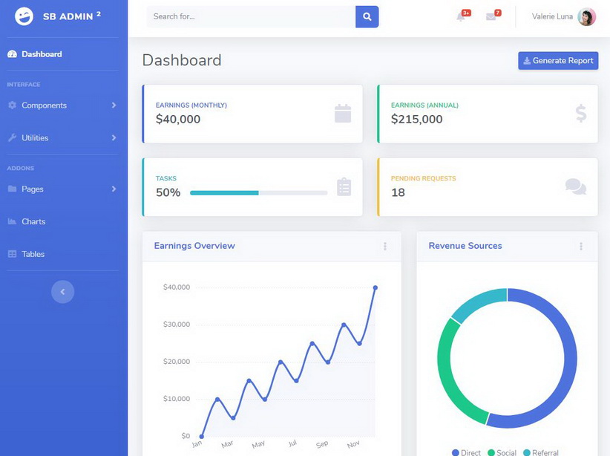Expand the Components sidebar menu
This screenshot has width=610, height=456.
tap(62, 105)
